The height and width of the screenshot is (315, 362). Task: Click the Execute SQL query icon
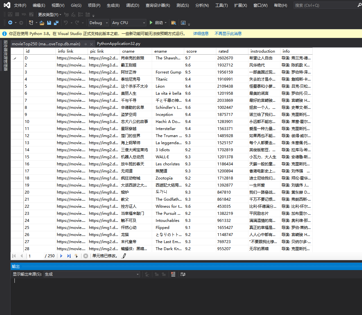click(66, 14)
